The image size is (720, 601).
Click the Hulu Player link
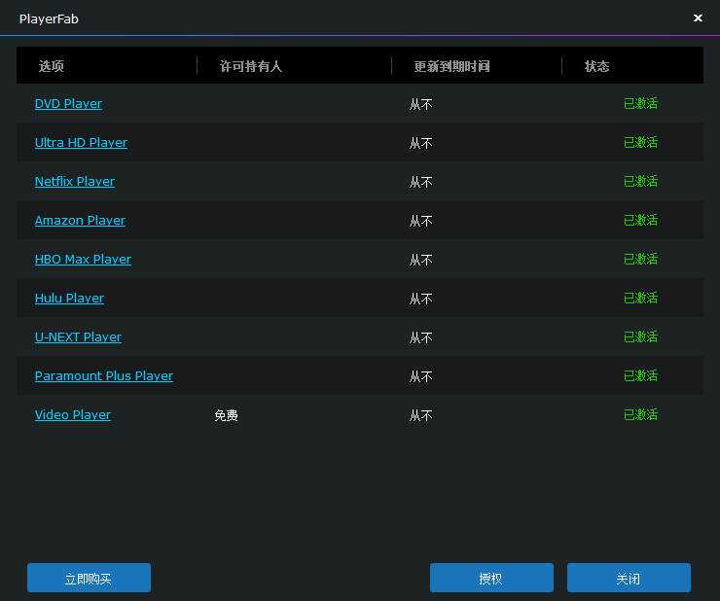[69, 299]
